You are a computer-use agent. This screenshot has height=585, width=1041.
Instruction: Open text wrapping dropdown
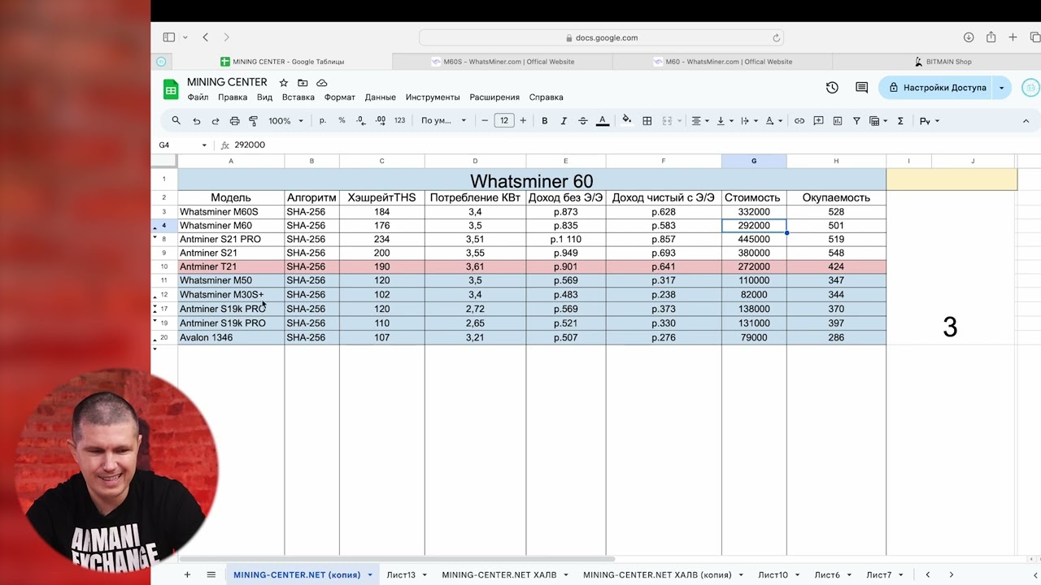pyautogui.click(x=748, y=121)
